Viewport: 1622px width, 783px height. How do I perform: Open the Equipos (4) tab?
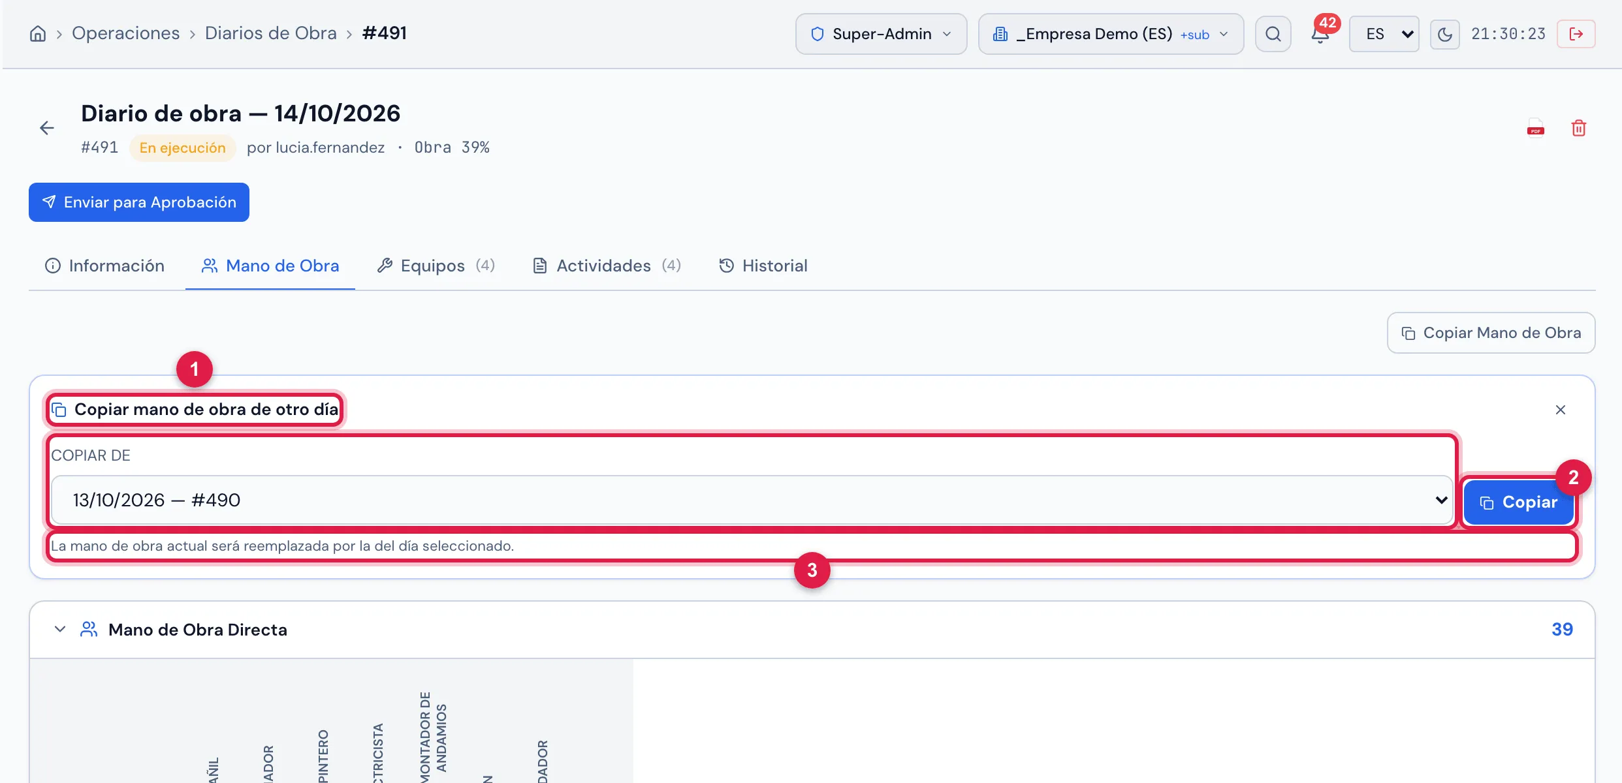pos(436,266)
